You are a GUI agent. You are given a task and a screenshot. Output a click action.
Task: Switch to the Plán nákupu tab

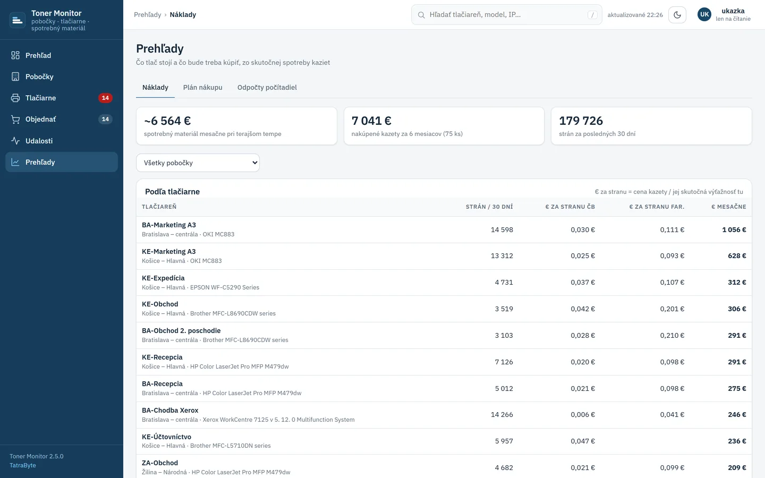pyautogui.click(x=203, y=88)
